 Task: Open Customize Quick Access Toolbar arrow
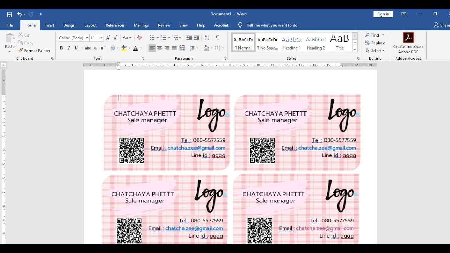[x=41, y=14]
